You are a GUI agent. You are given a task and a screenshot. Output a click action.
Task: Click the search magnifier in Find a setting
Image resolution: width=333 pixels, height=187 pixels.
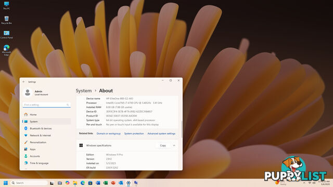coord(68,105)
